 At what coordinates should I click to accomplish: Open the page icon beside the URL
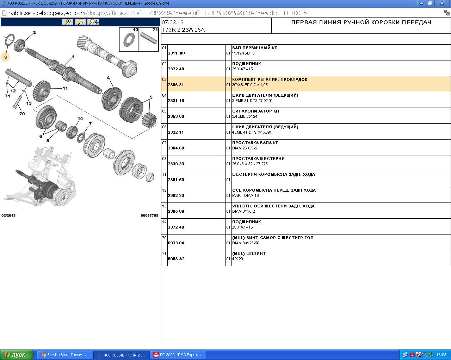pos(4,13)
